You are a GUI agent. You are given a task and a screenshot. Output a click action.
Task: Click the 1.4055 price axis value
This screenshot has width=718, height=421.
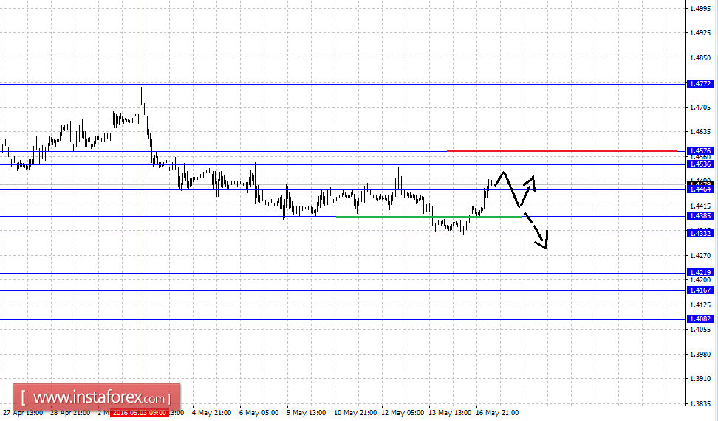pyautogui.click(x=701, y=330)
